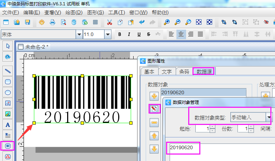This screenshot has height=161, width=275.
Task: Toggle bold text formatting
Action: coord(120,34)
